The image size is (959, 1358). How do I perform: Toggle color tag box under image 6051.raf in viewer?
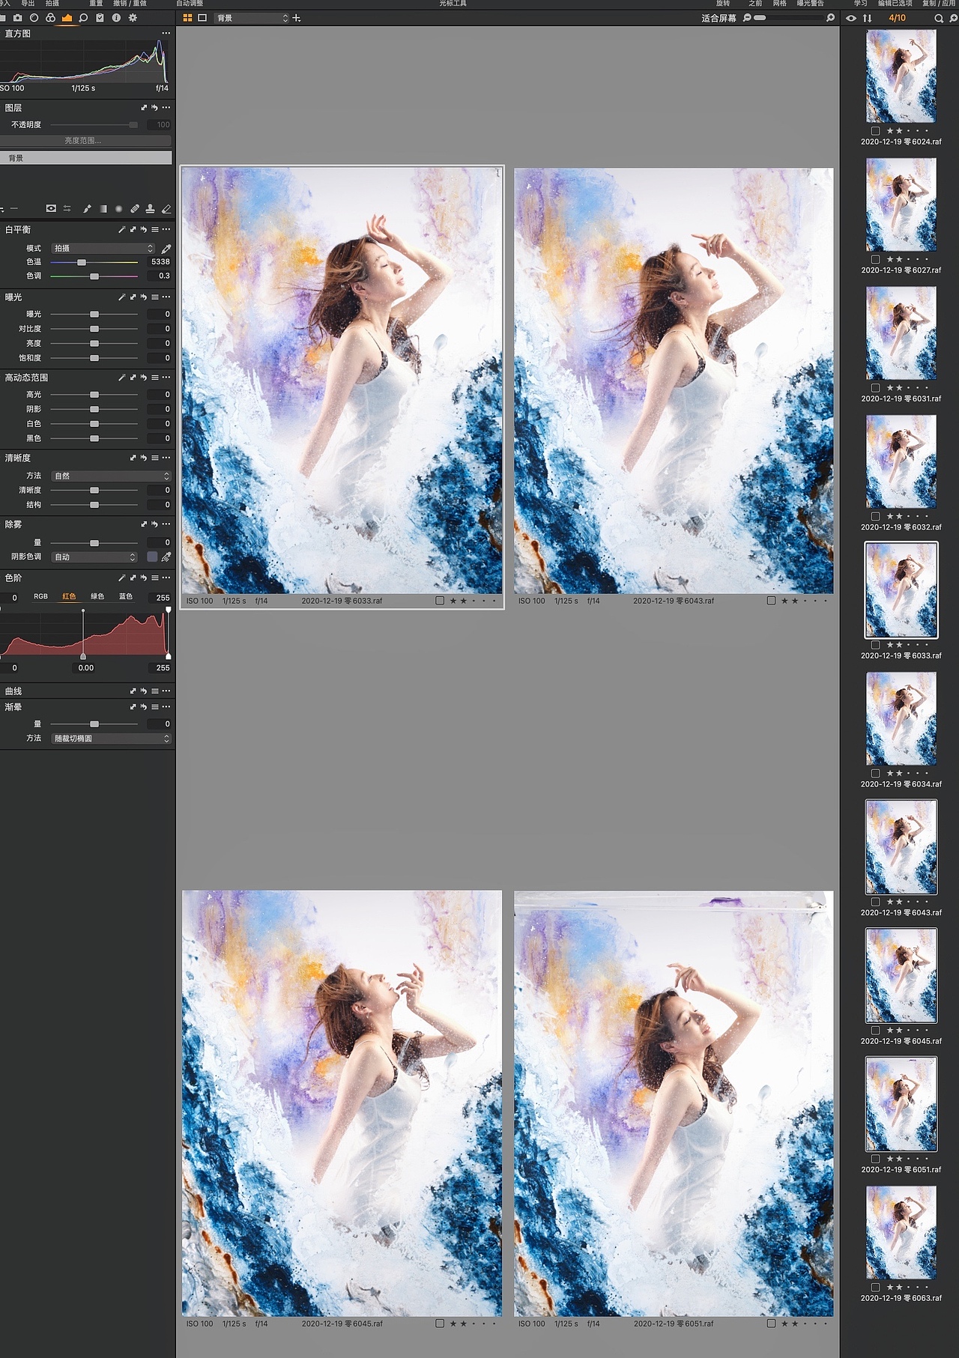772,1324
